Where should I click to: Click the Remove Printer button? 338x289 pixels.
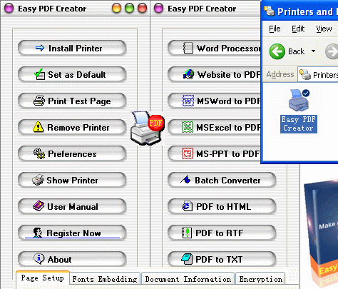click(72, 128)
